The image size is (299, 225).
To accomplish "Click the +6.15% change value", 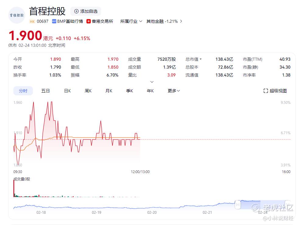I will (82, 39).
